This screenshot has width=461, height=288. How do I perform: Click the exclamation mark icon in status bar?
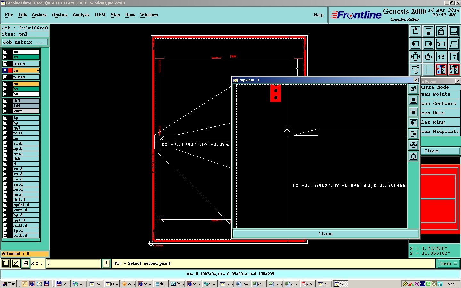coord(106,263)
